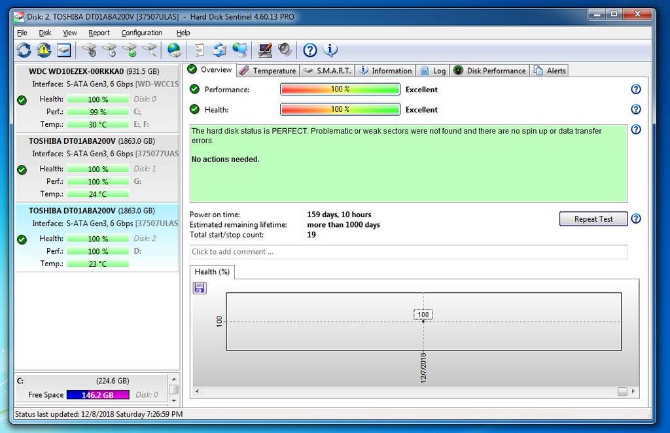Click the hard disk panel toolbar icon

pyautogui.click(x=64, y=50)
